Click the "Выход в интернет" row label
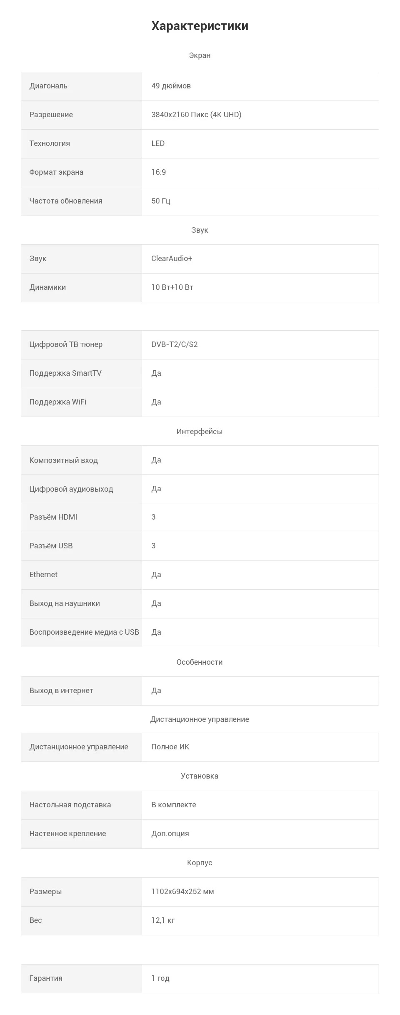 [x=61, y=691]
